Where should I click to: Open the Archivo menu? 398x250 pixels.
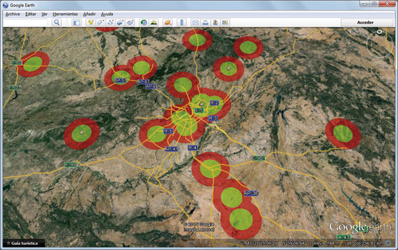click(x=13, y=14)
